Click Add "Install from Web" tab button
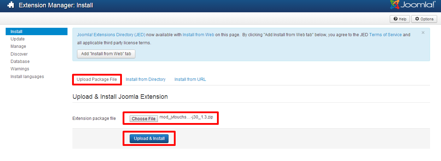The height and width of the screenshot is (161, 441). coord(106,54)
